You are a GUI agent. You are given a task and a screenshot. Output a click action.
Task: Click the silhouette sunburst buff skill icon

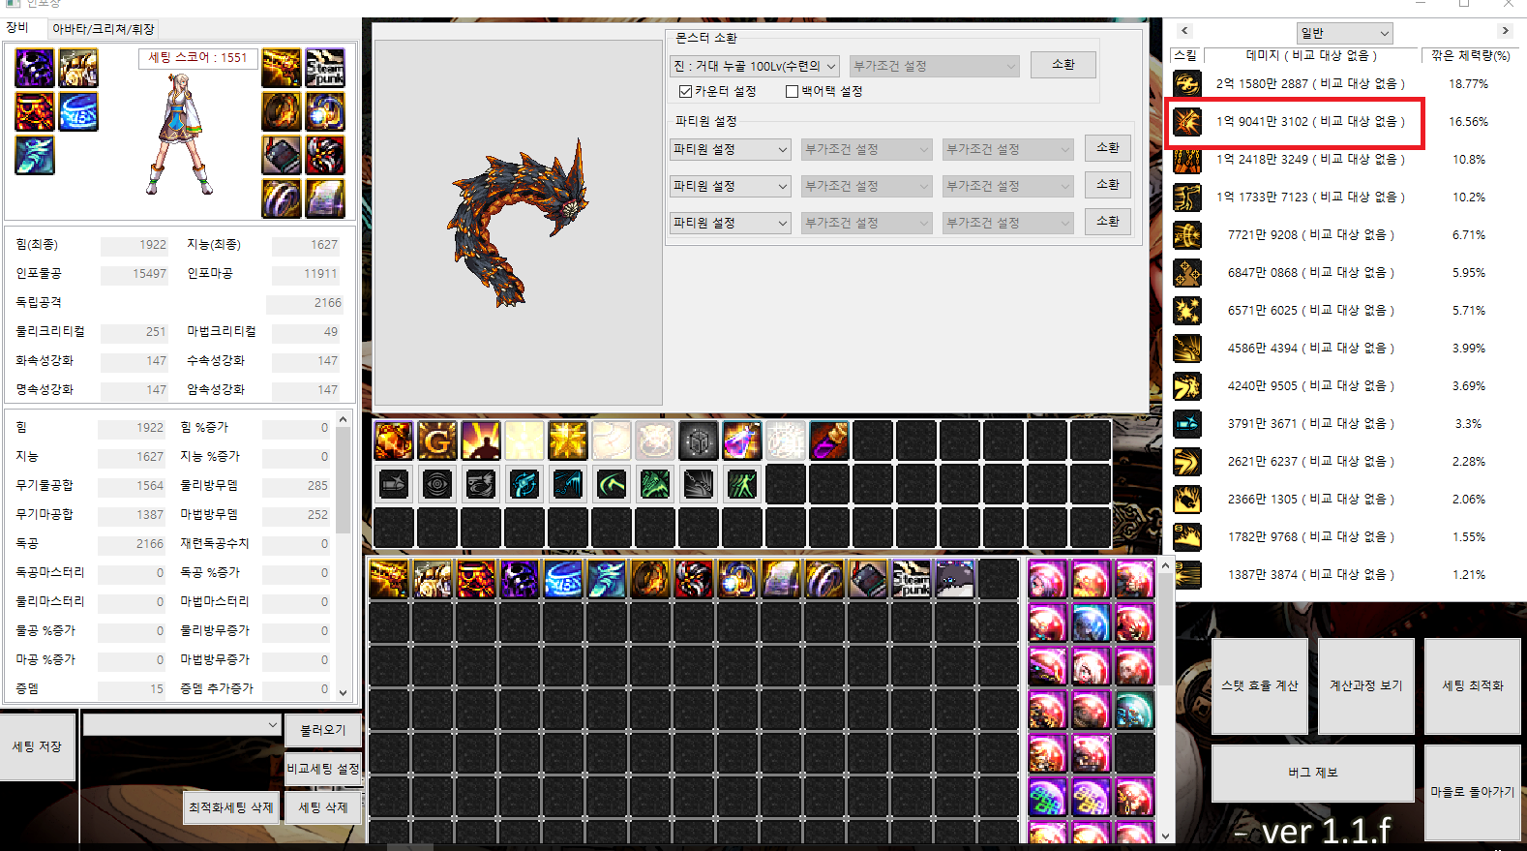[x=481, y=441]
